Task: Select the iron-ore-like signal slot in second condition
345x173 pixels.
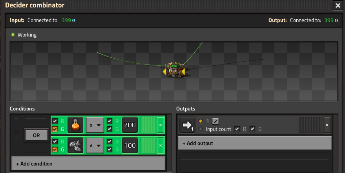Action: 75,145
